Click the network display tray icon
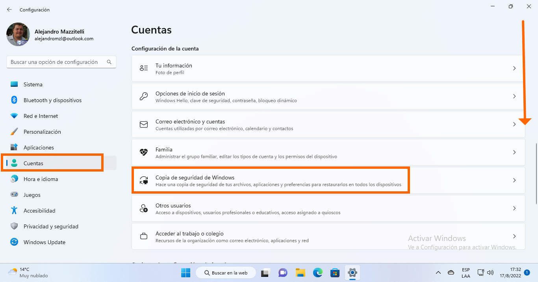 tap(480, 273)
